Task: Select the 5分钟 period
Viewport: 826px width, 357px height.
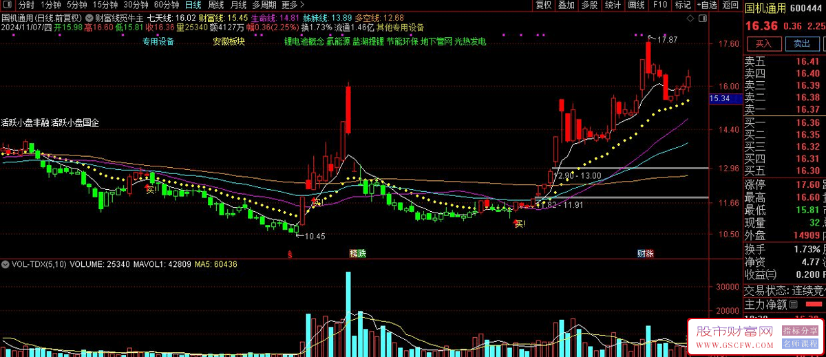Action: click(x=77, y=5)
